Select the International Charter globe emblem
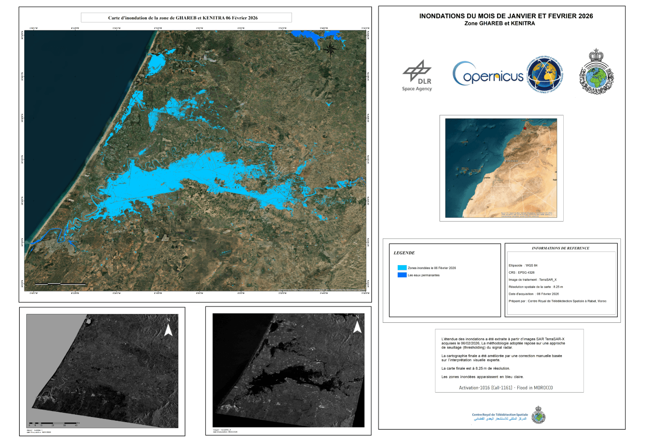Viewport: 650px width, 439px height. [x=545, y=74]
